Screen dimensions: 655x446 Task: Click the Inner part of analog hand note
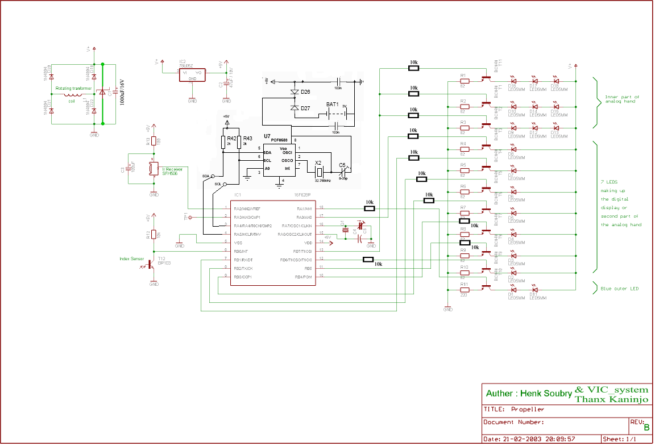622,99
